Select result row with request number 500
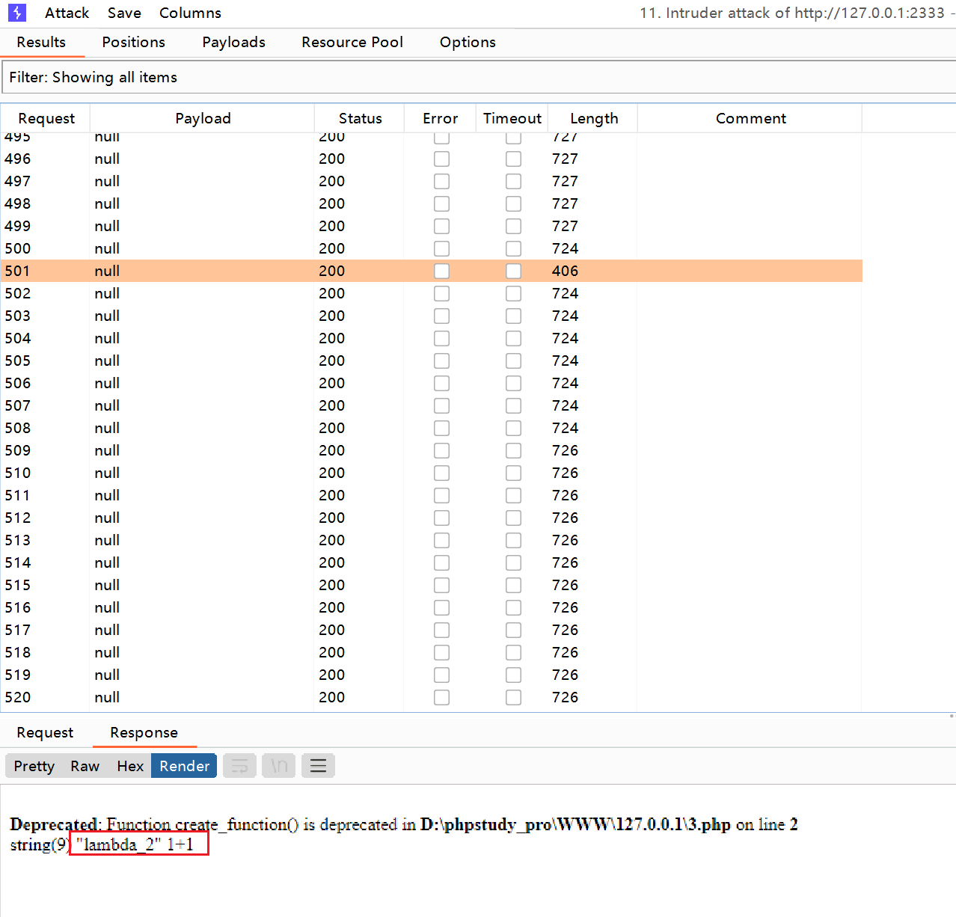The image size is (956, 917). (x=431, y=248)
